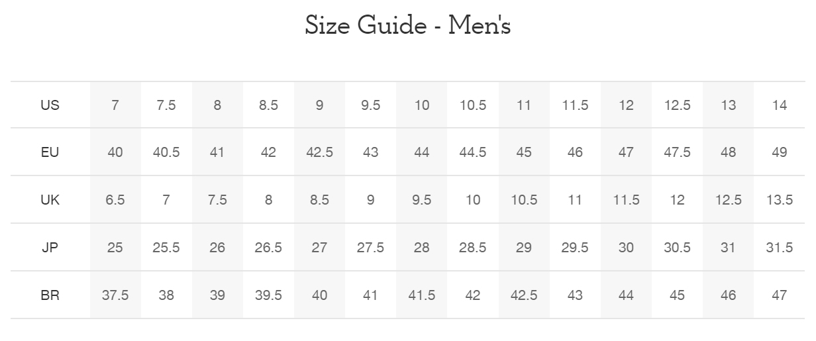
Task: Select the EU row label
Action: pos(50,152)
